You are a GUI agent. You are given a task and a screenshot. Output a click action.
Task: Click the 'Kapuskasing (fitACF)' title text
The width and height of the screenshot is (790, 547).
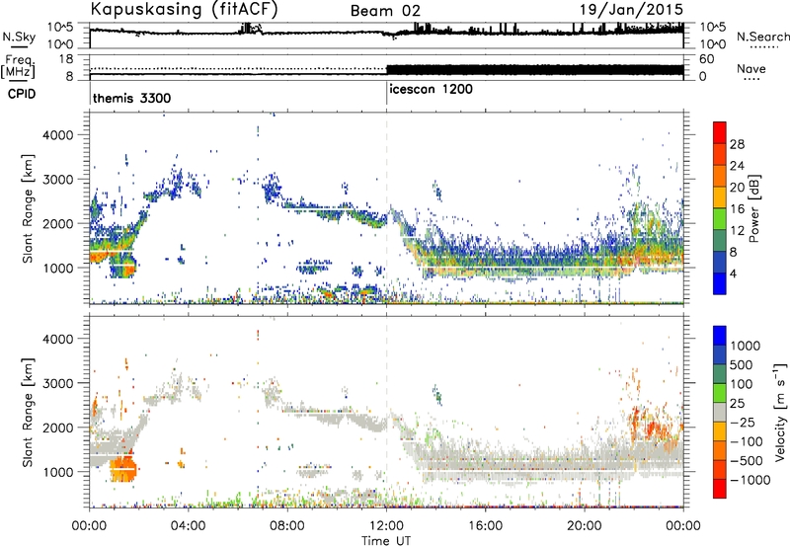185,10
